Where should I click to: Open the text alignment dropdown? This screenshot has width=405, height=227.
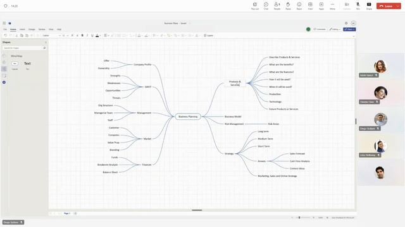point(106,35)
